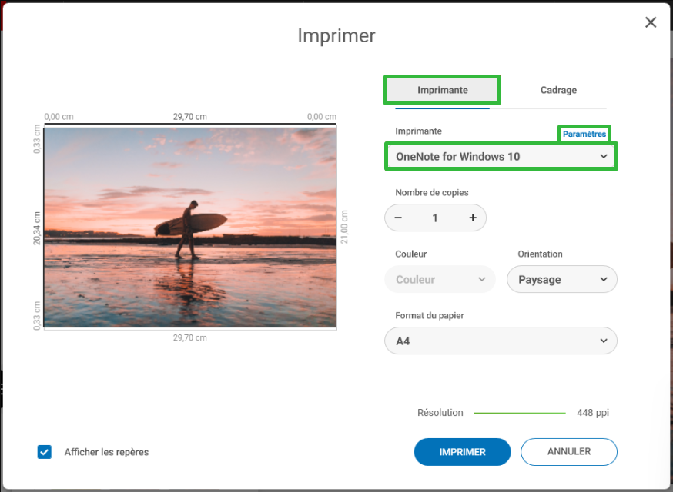
Task: Click the Afficher les repères label
Action: [106, 452]
